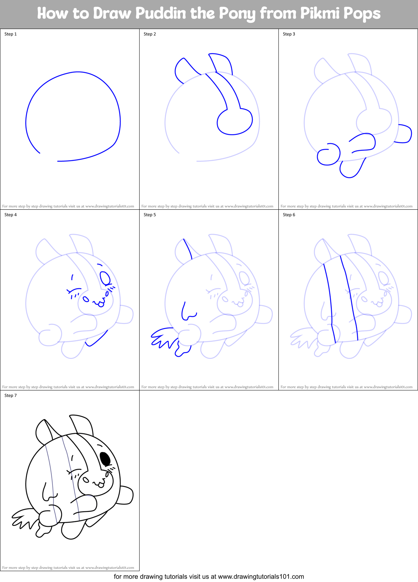Select the Step 5 tail drawing

pyautogui.click(x=212, y=296)
